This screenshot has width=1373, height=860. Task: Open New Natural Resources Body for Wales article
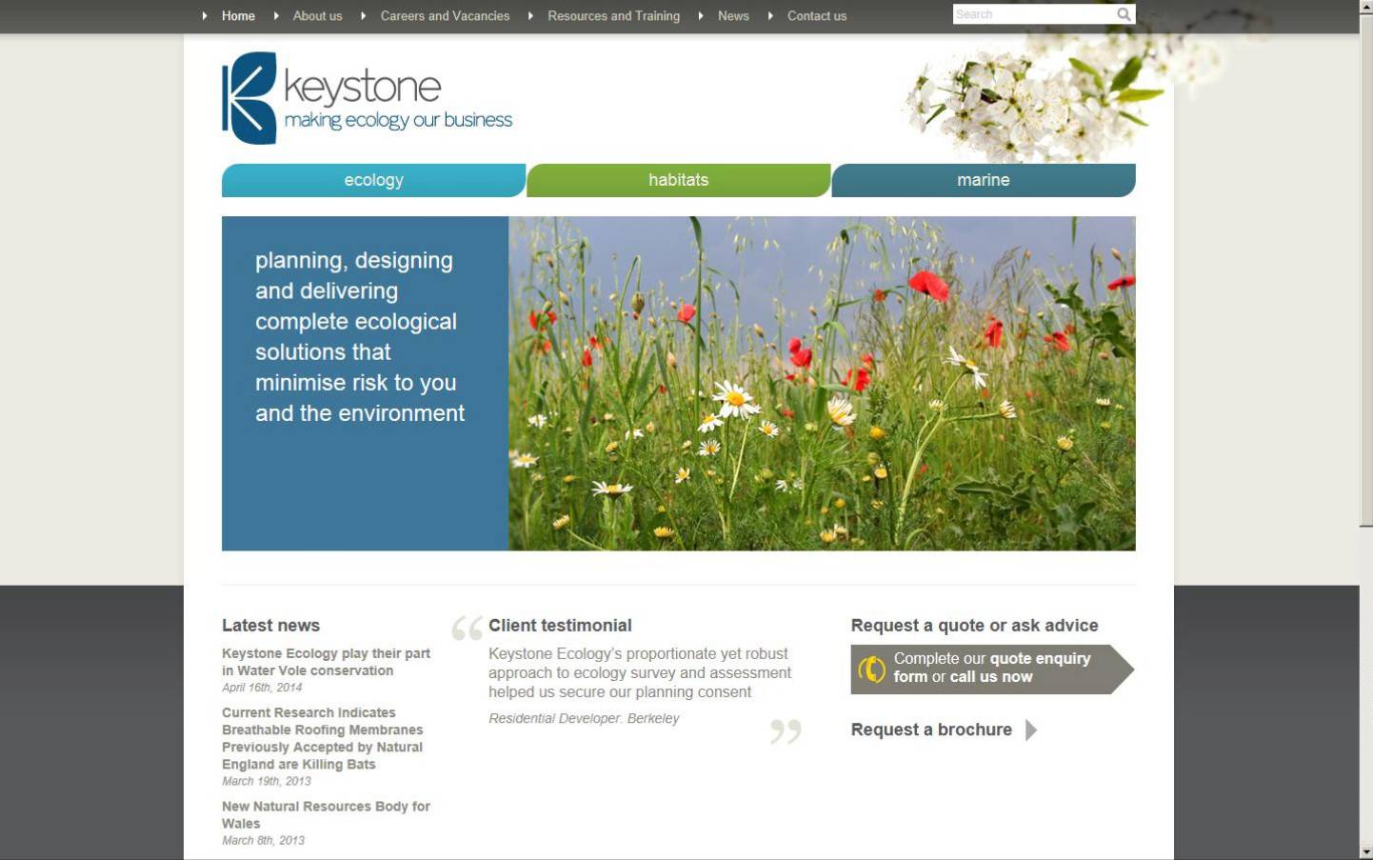pos(326,814)
